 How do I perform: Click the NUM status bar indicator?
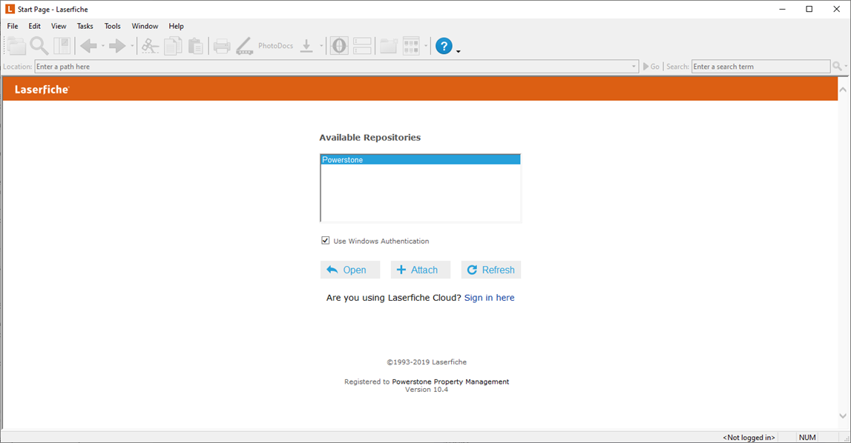coord(807,438)
